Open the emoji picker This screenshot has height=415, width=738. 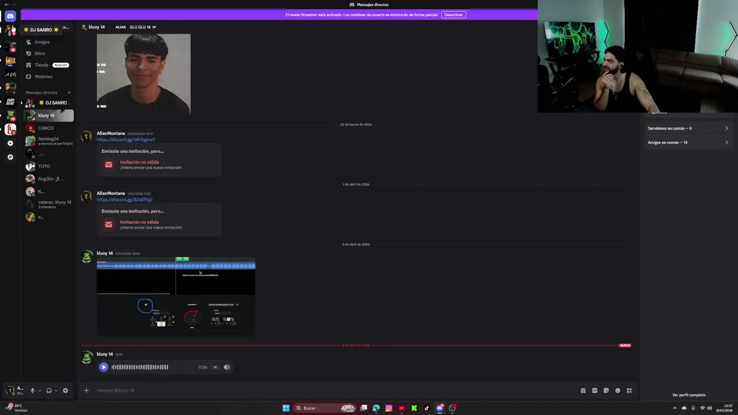tap(617, 390)
